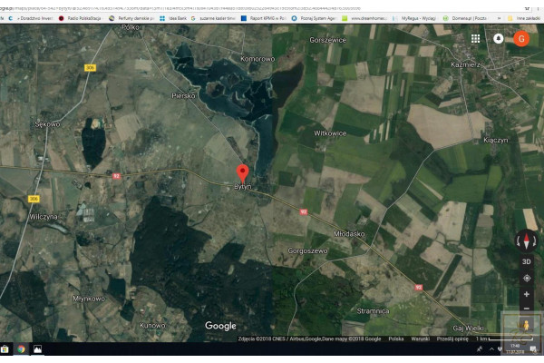Image resolution: width=544 pixels, height=363 pixels.
Task: Open Radio PolskaStacja bookmark
Action: point(80,18)
